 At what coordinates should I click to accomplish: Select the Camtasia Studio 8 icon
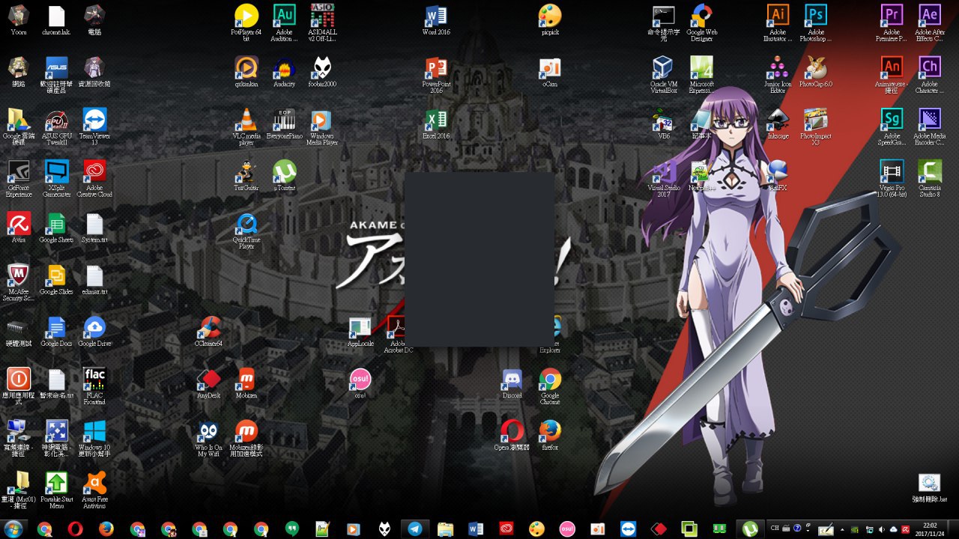coord(929,173)
